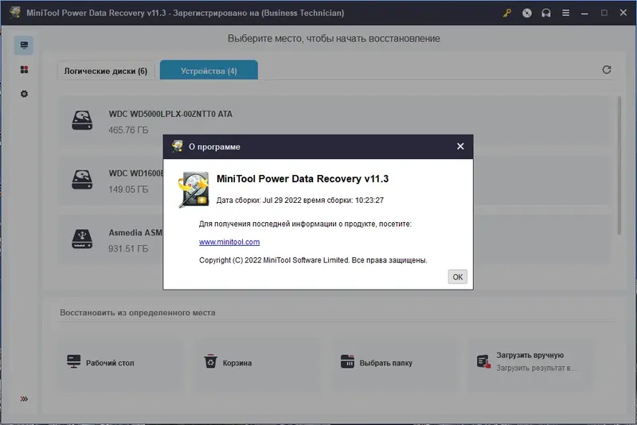Click the device list vertical scrollbar

click(x=619, y=166)
